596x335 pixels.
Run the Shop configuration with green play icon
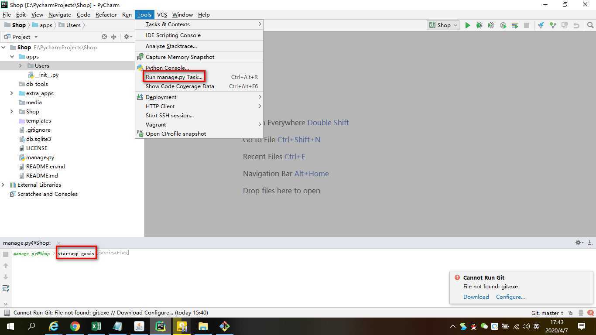467,25
